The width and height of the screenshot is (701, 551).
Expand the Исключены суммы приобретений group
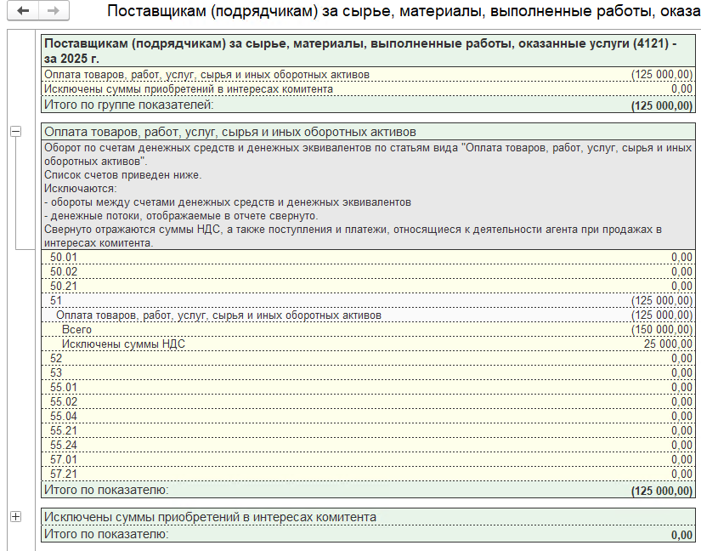click(x=15, y=517)
